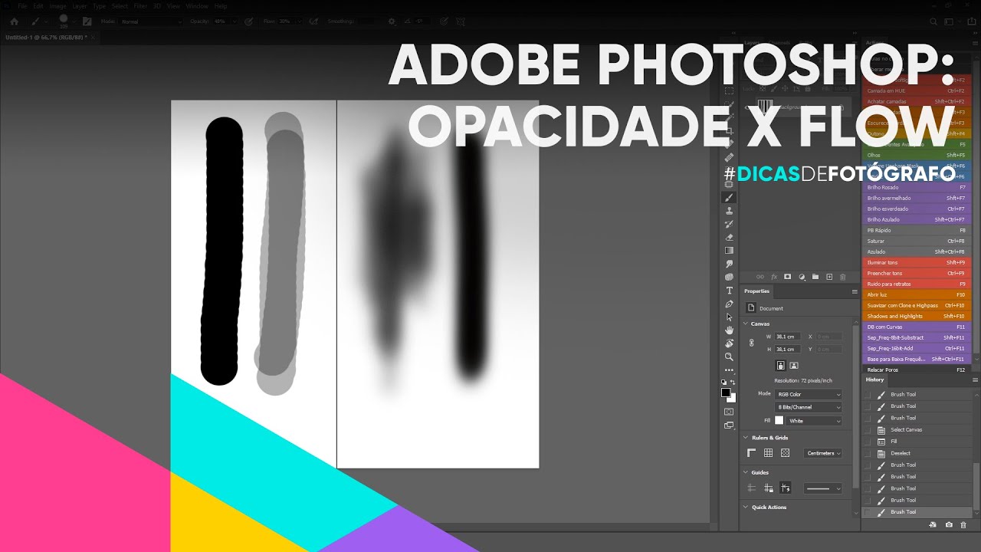Screen dimensions: 981x552
Task: Collapse the Quick Actions section
Action: [x=746, y=507]
